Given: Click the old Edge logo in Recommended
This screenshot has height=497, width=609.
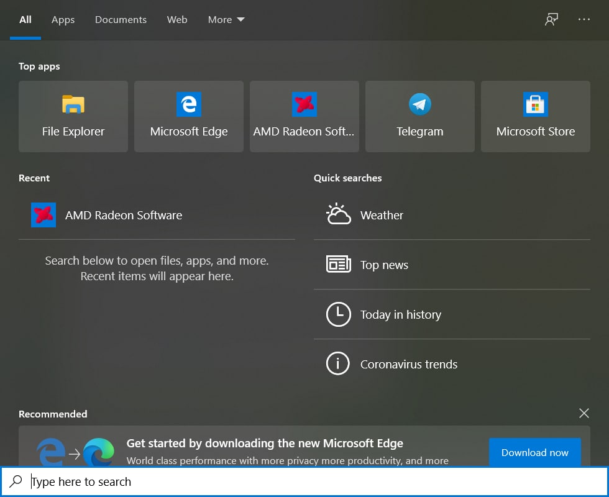Looking at the screenshot, I should 51,452.
